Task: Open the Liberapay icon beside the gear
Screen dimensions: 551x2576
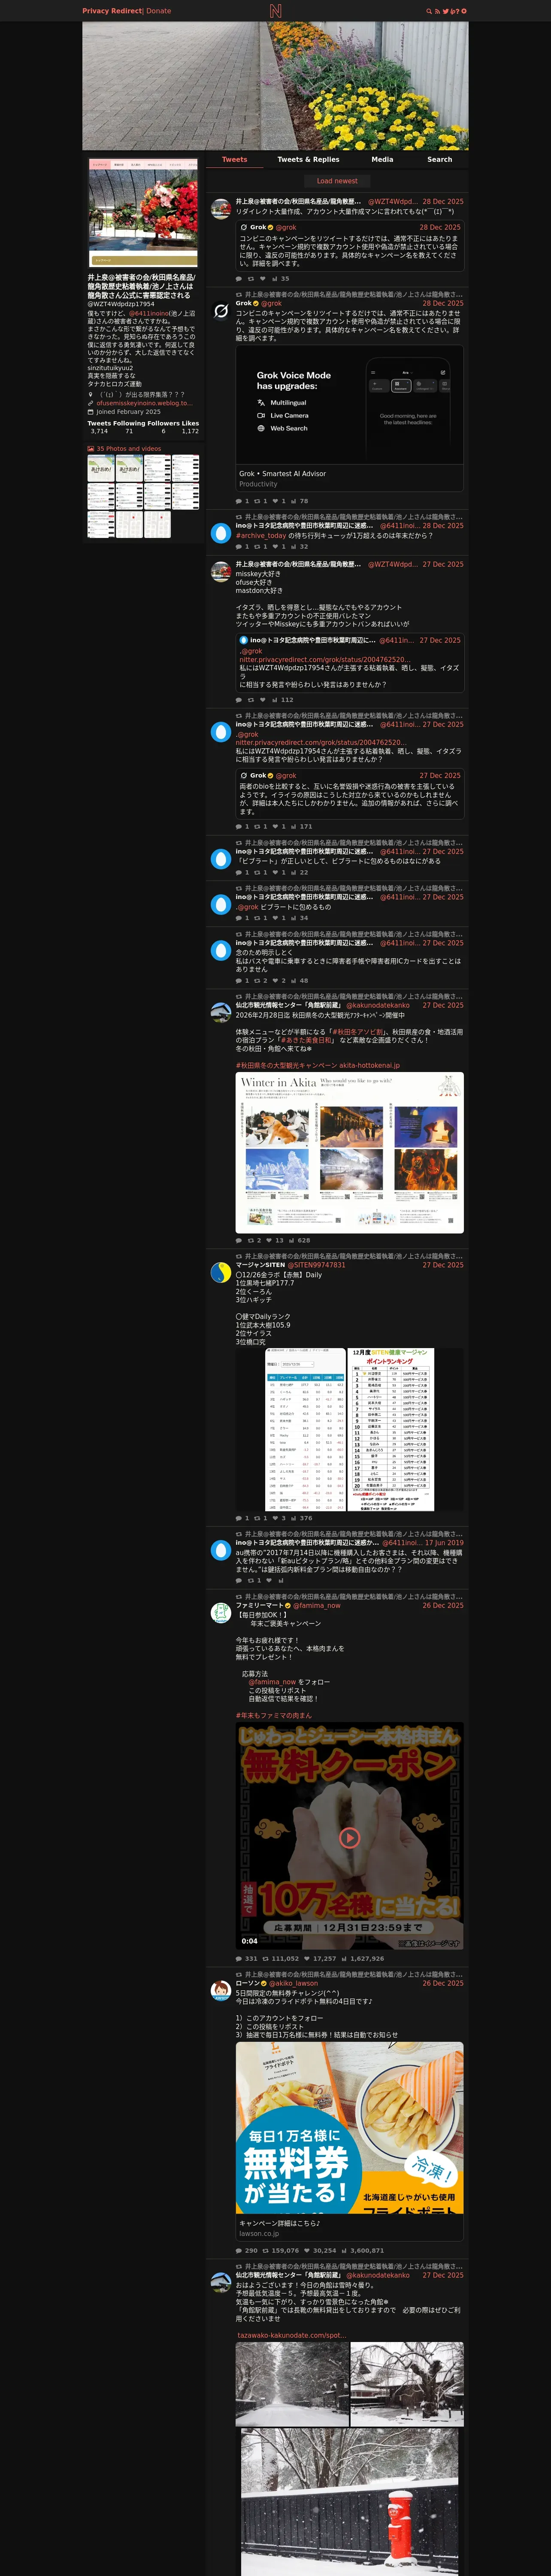Action: 454,11
